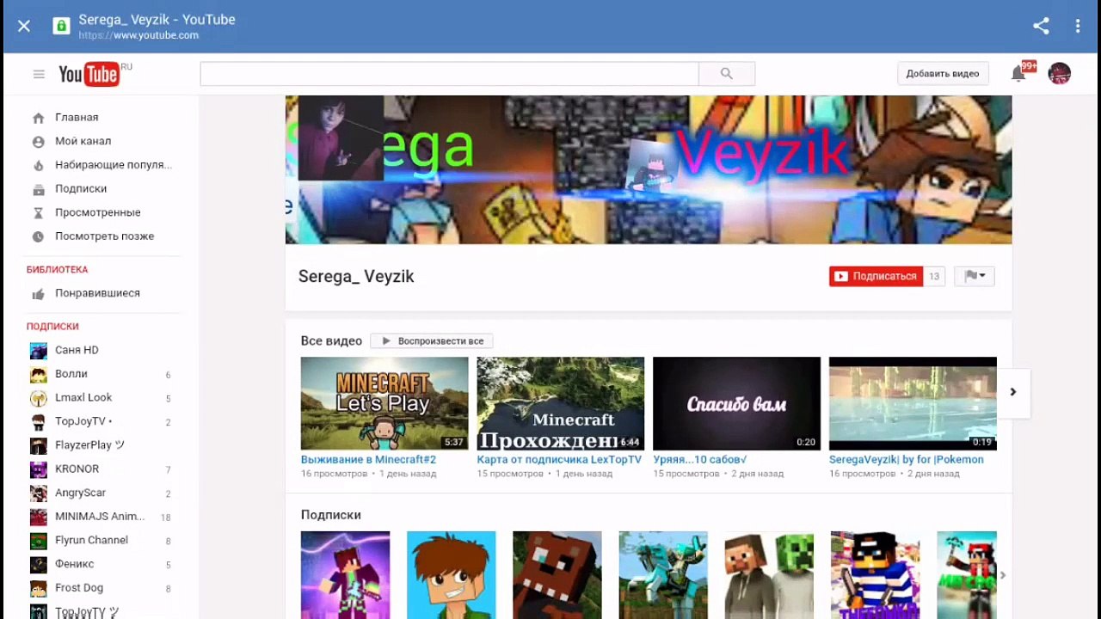Viewport: 1101px width, 619px height.
Task: Click the Добавить видео button
Action: coord(943,74)
